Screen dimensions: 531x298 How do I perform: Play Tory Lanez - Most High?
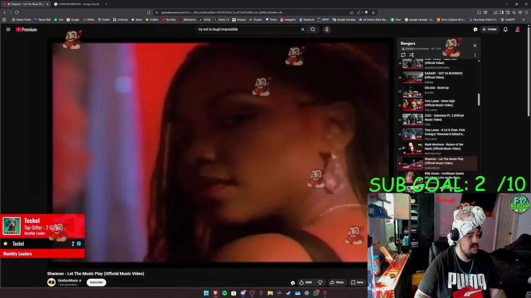click(438, 105)
